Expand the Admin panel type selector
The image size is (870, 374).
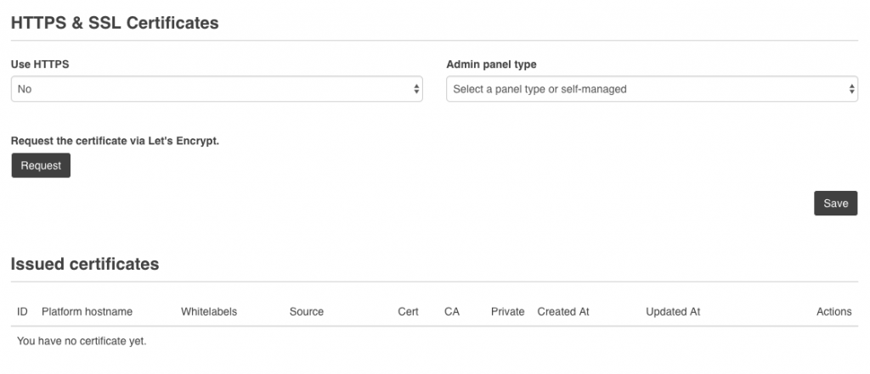pos(652,89)
